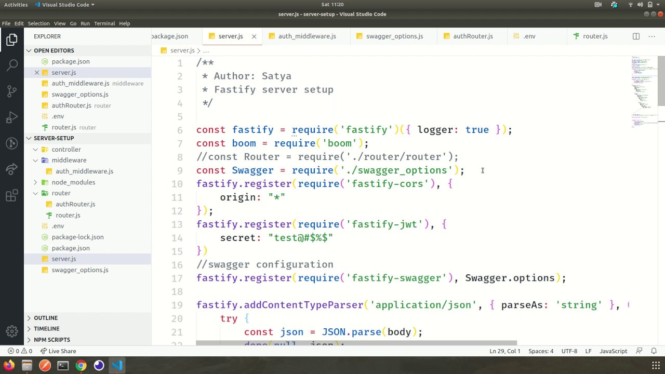Open the Selection menu
665x374 pixels.
(38, 23)
